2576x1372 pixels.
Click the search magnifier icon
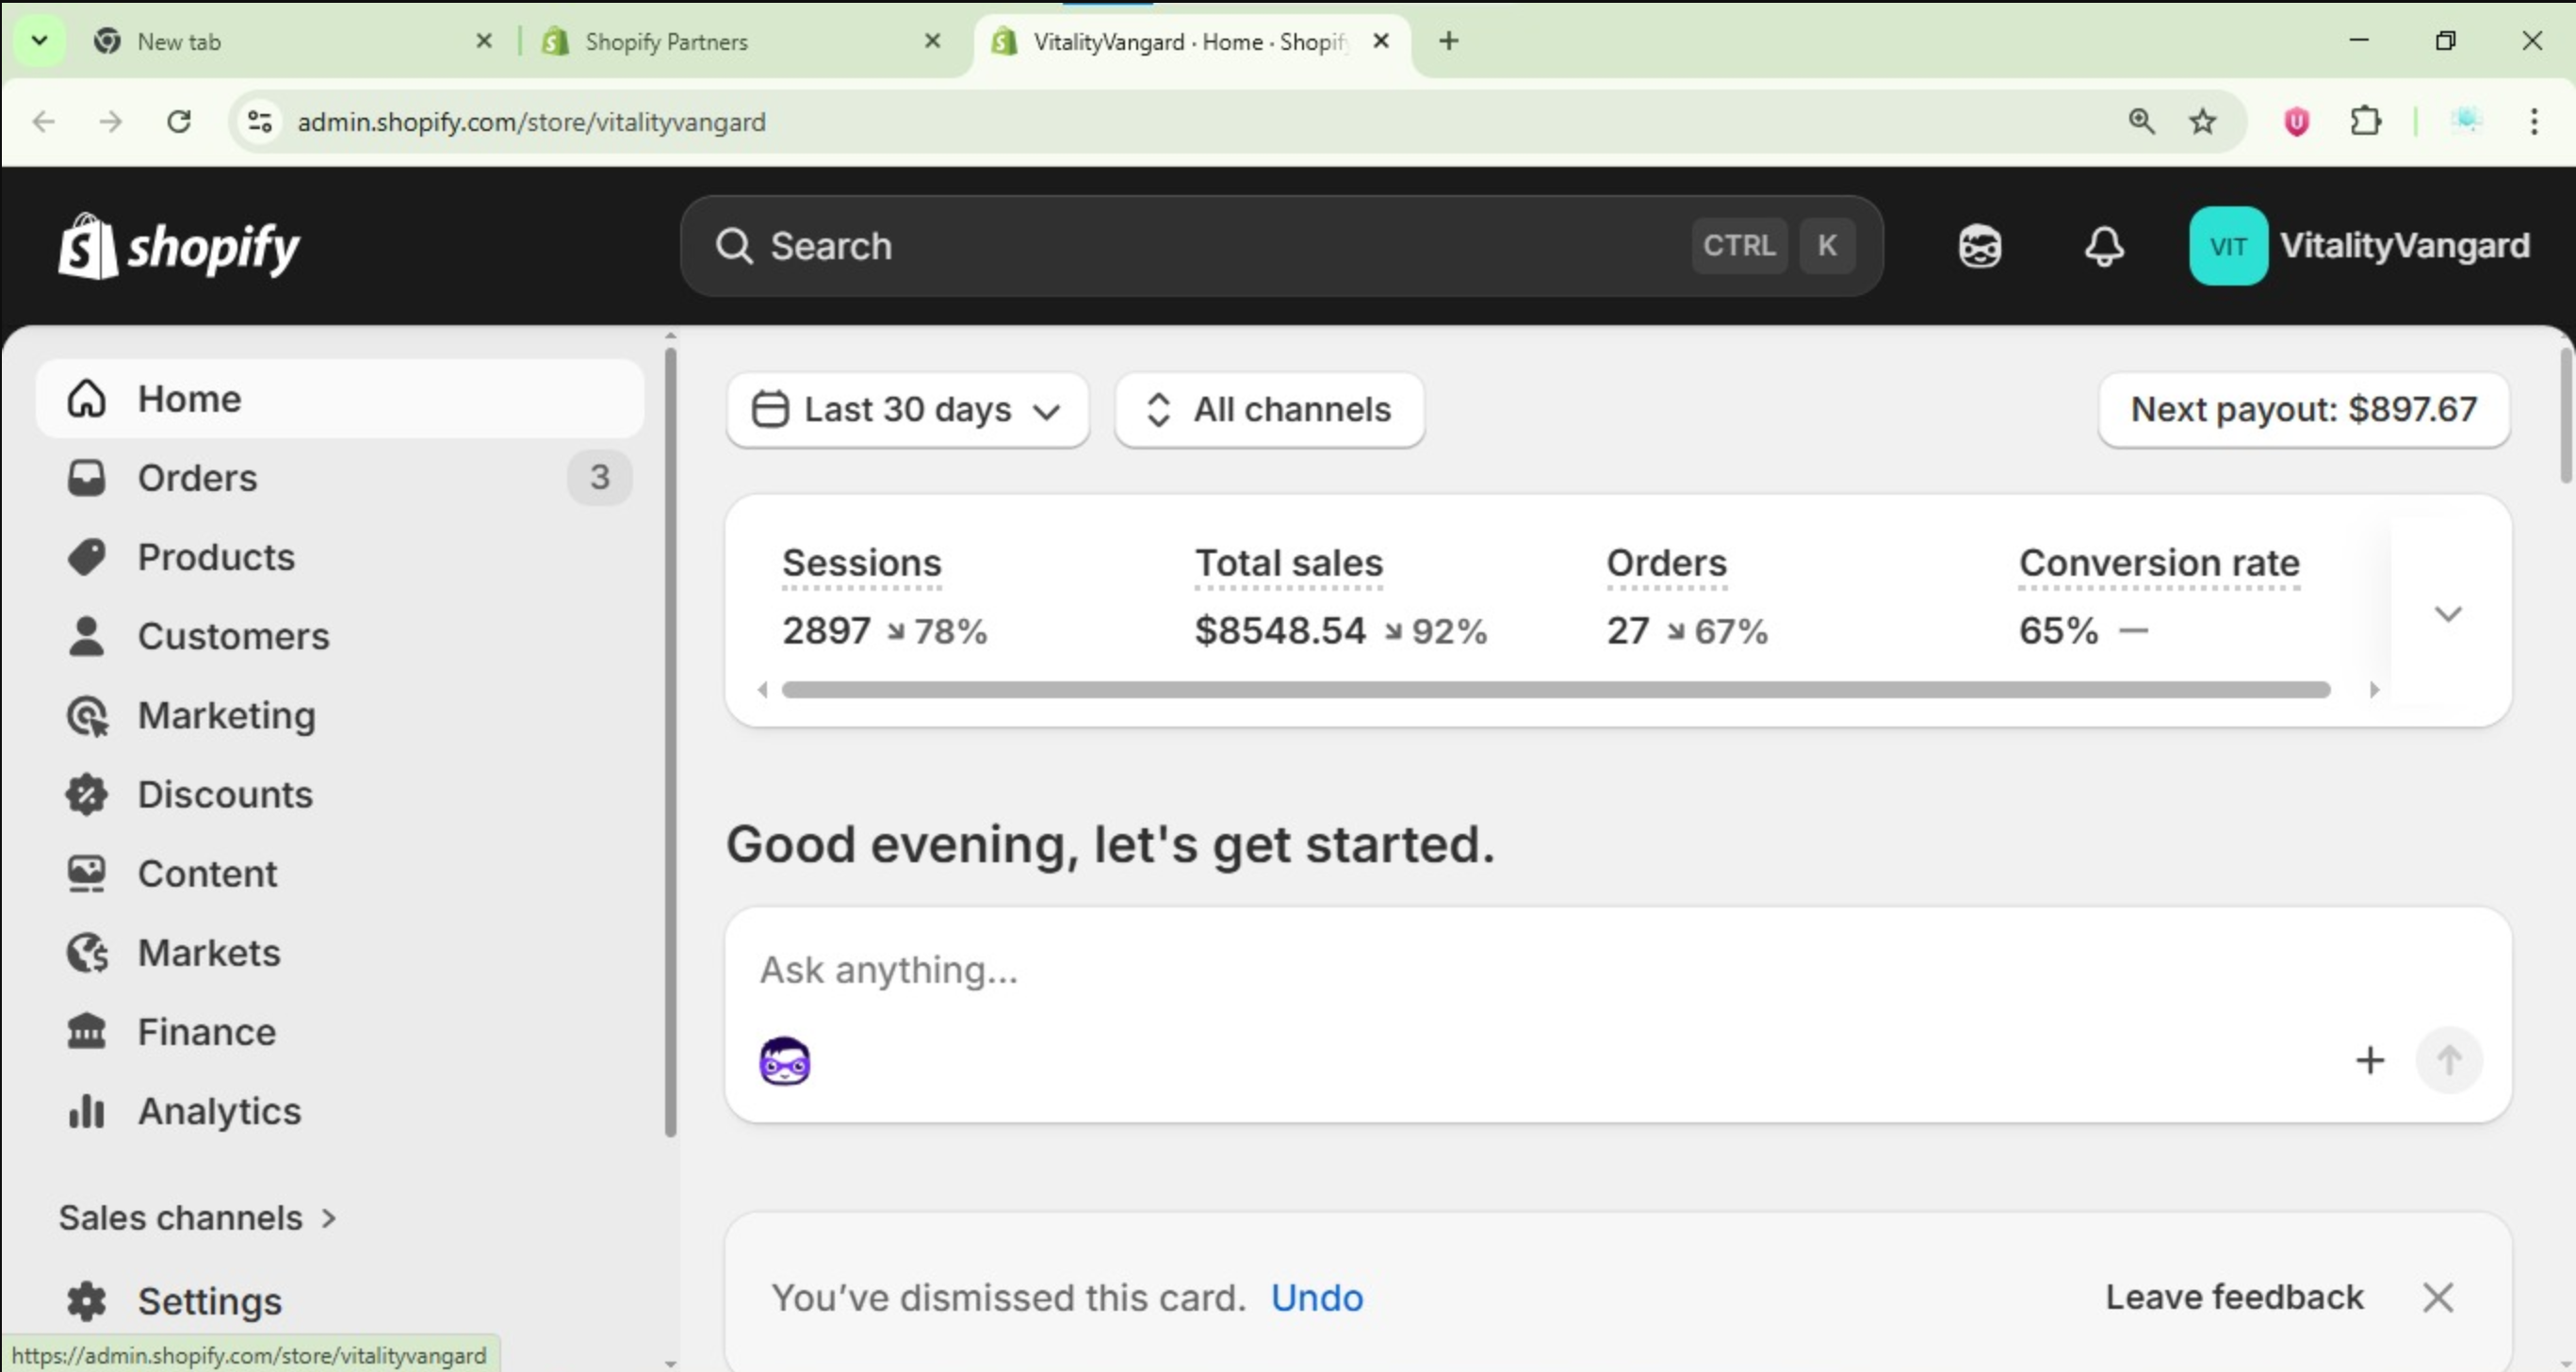(x=734, y=246)
